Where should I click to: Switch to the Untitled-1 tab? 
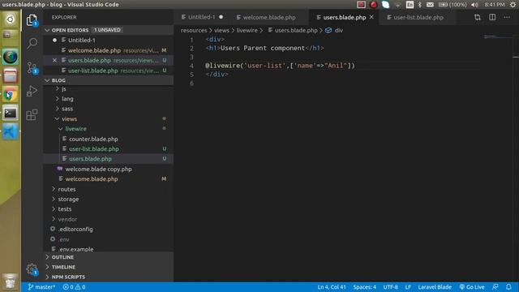[x=202, y=17]
